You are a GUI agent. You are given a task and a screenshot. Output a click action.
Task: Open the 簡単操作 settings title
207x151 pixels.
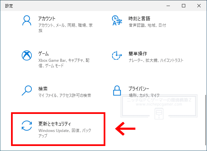tap(138, 54)
